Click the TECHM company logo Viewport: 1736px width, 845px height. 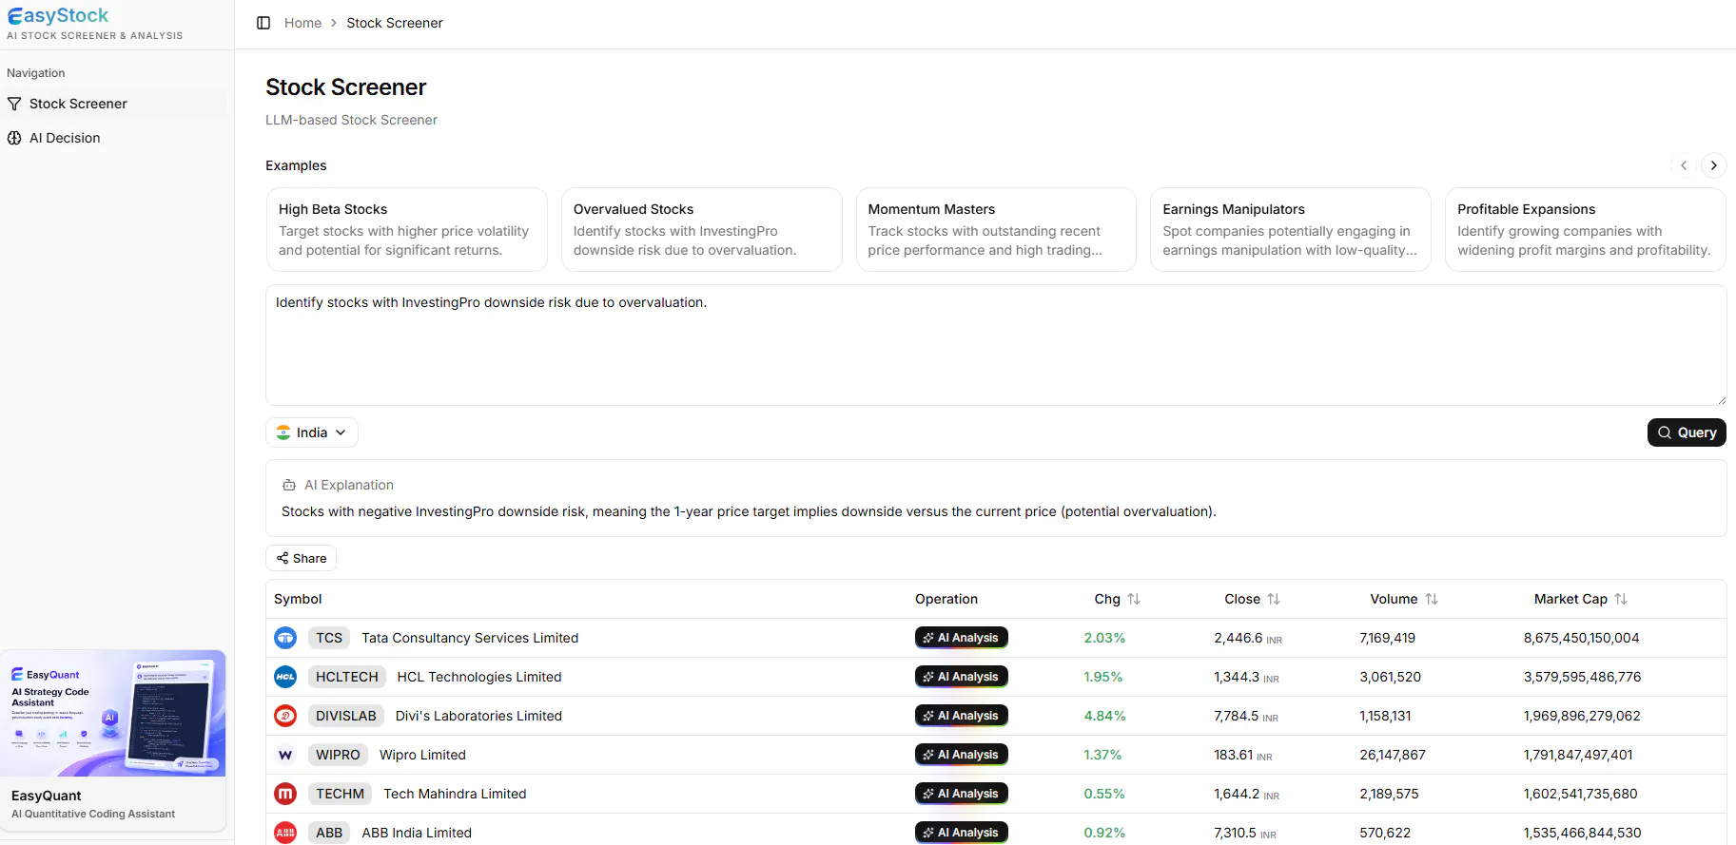pyautogui.click(x=285, y=794)
